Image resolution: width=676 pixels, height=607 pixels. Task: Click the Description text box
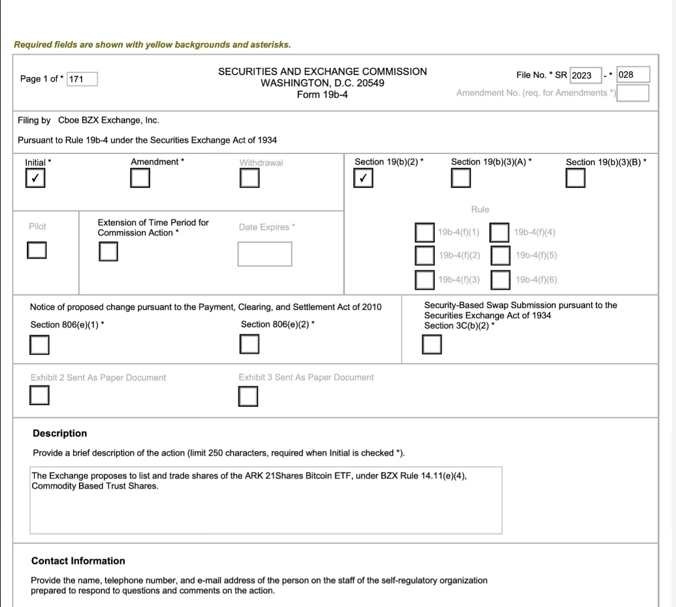(x=266, y=500)
